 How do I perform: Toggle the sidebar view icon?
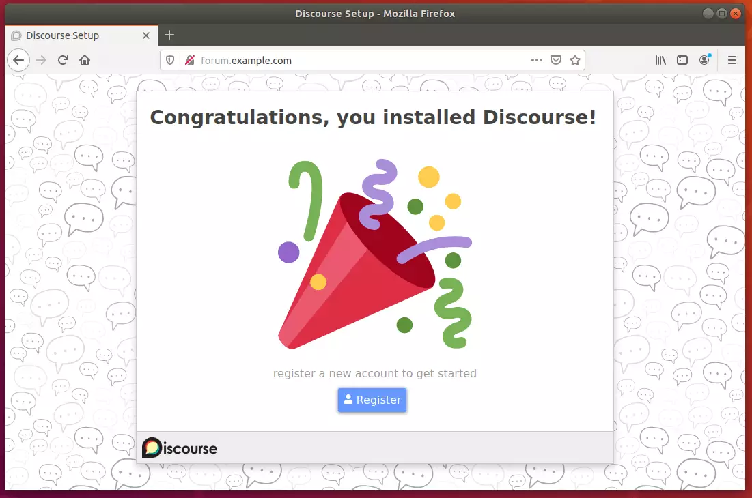pyautogui.click(x=682, y=60)
